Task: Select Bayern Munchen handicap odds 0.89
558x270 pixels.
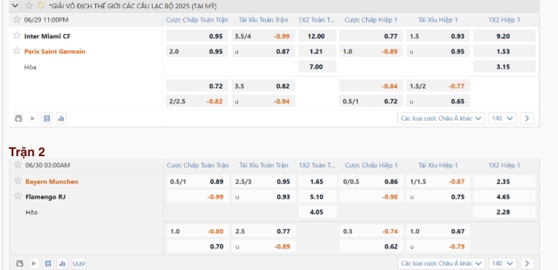Action: [x=197, y=181]
